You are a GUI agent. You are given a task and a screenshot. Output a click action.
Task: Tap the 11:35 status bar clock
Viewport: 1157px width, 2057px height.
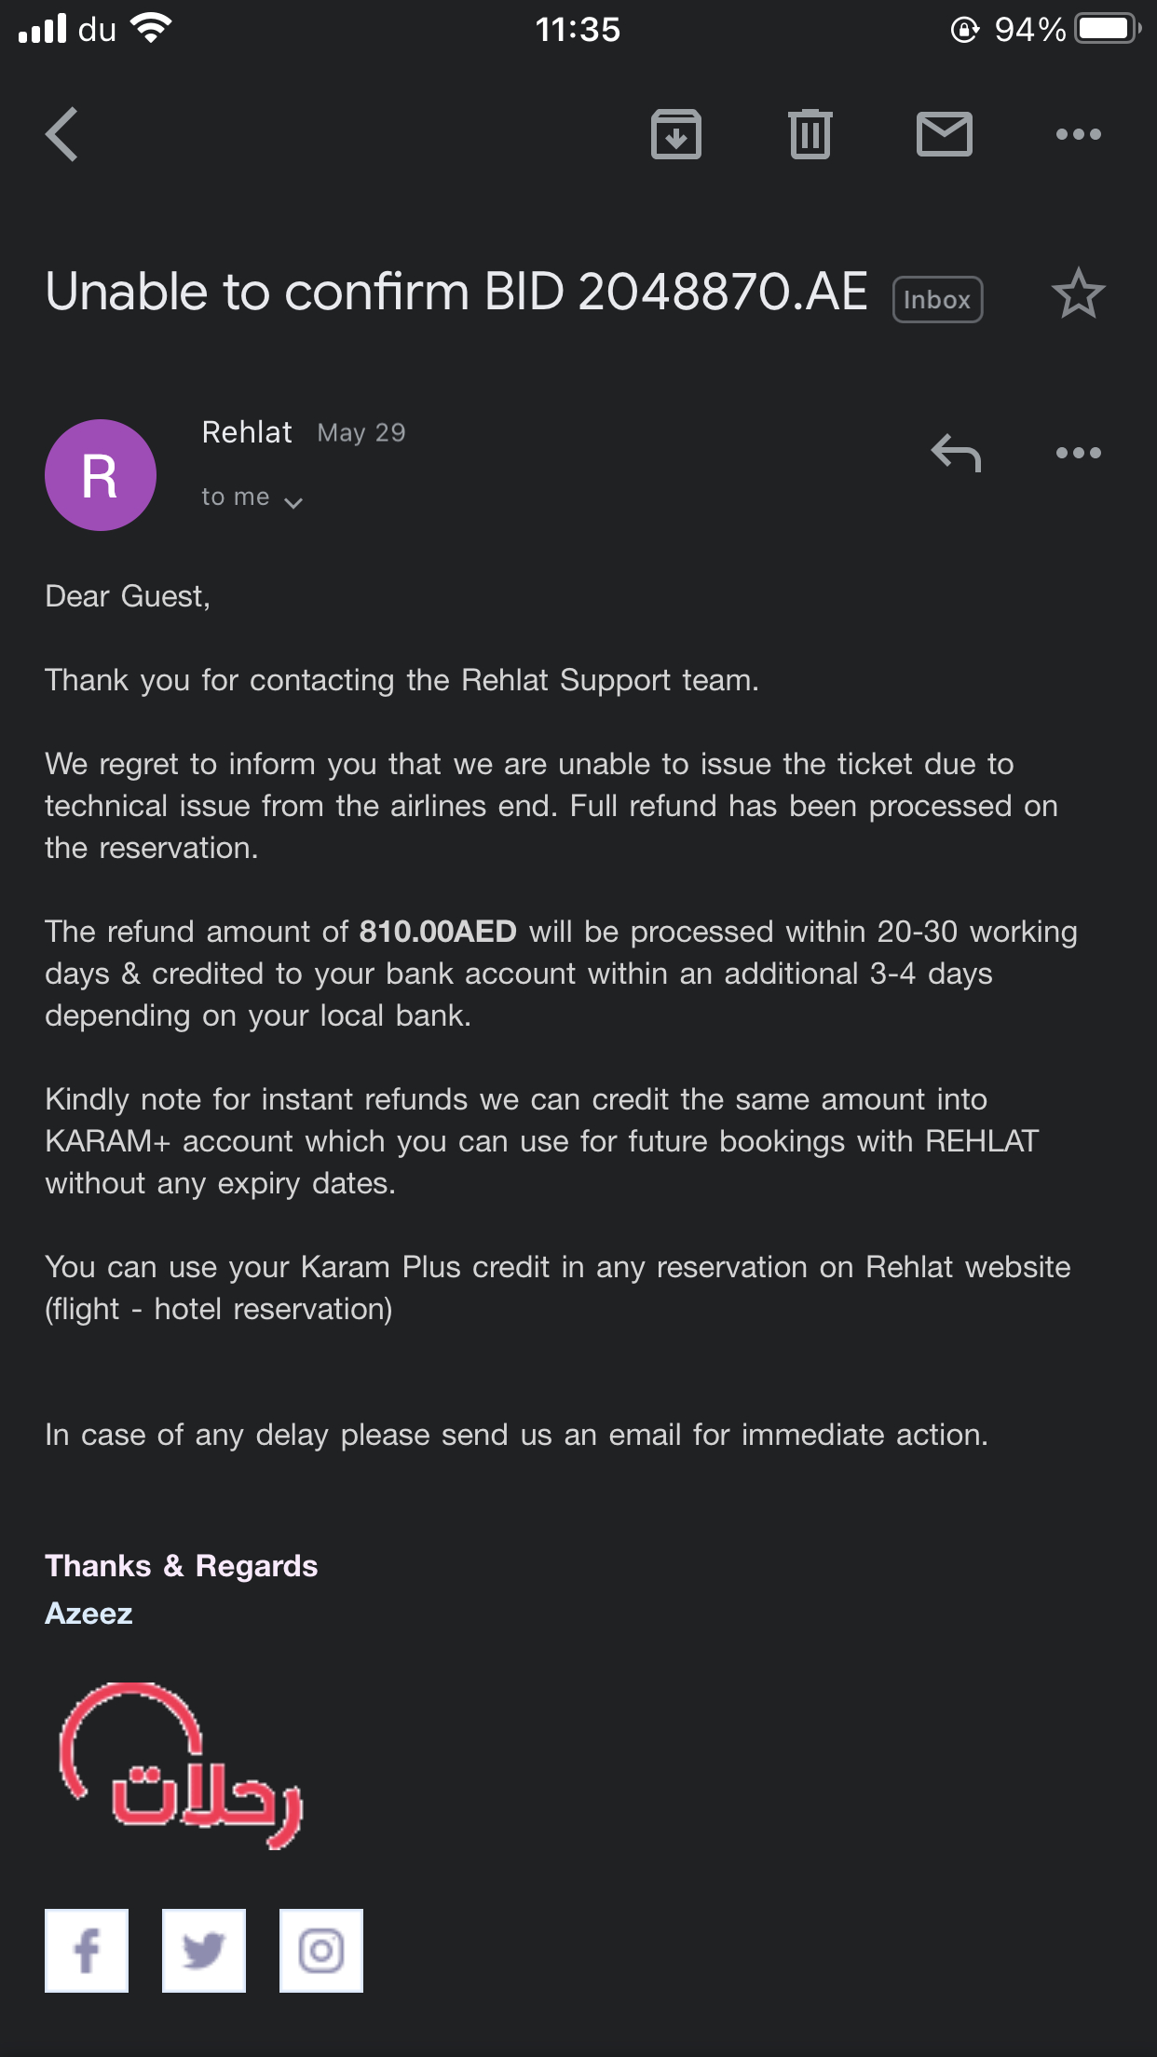coord(578,30)
